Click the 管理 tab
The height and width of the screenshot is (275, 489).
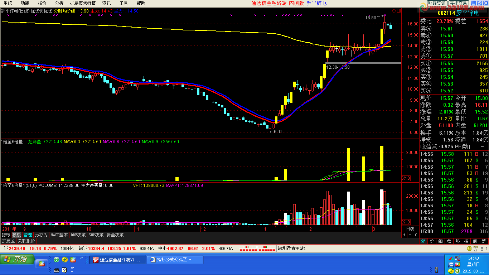click(28, 235)
